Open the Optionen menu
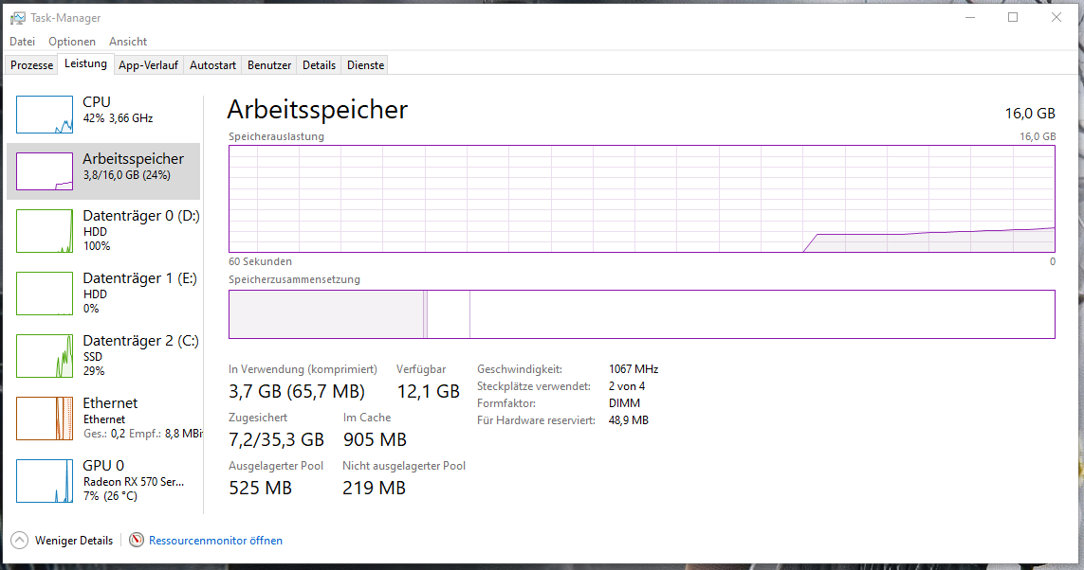 pos(72,42)
